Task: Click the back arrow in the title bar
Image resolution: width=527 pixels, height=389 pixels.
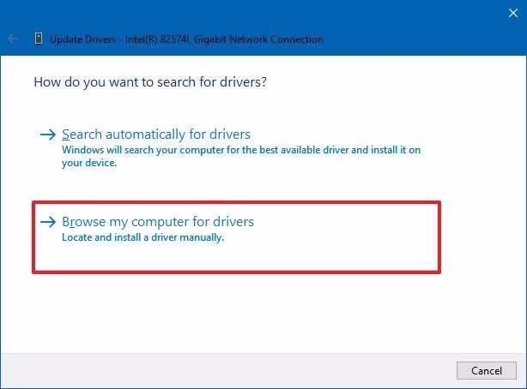Action: (13, 39)
